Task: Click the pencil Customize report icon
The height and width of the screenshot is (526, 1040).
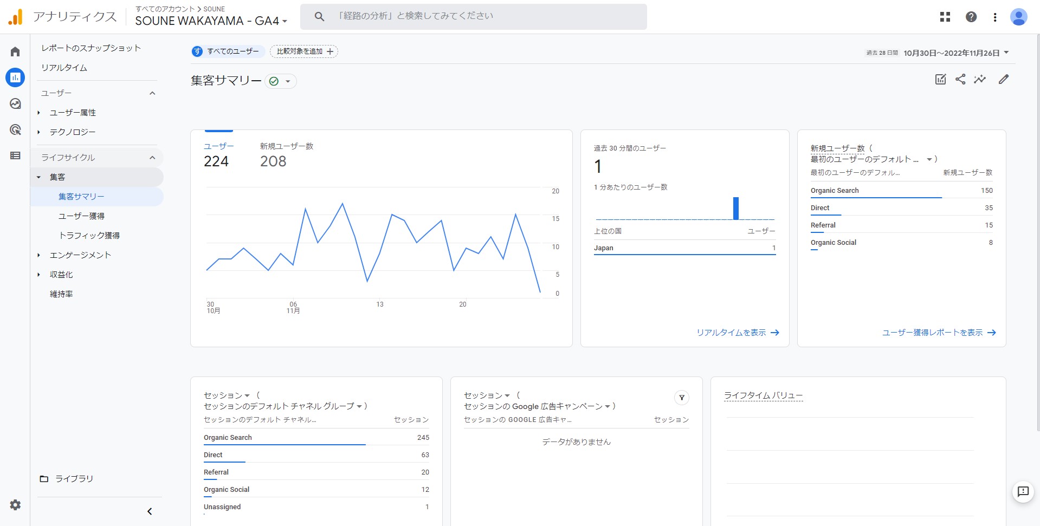Action: (x=1004, y=79)
